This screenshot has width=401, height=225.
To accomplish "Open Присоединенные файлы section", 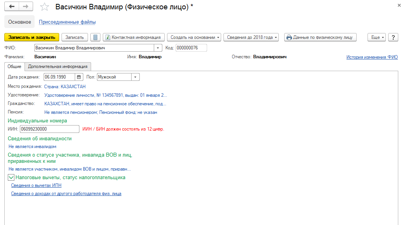I will click(67, 22).
